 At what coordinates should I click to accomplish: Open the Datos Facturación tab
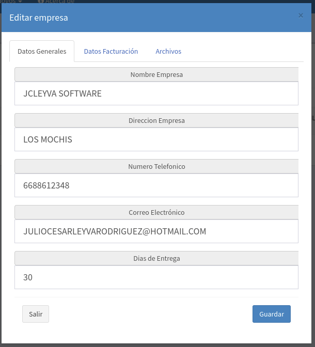click(111, 52)
